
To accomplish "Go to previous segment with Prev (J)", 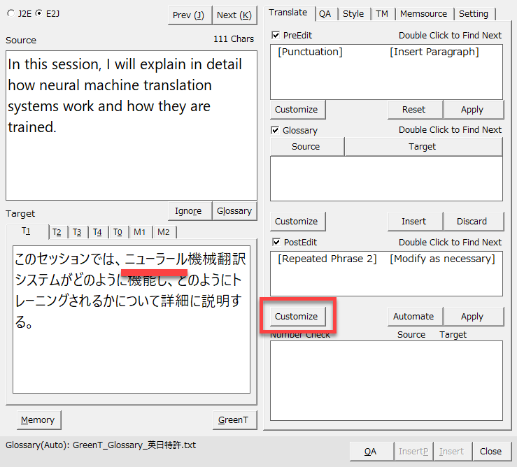I will coord(190,15).
